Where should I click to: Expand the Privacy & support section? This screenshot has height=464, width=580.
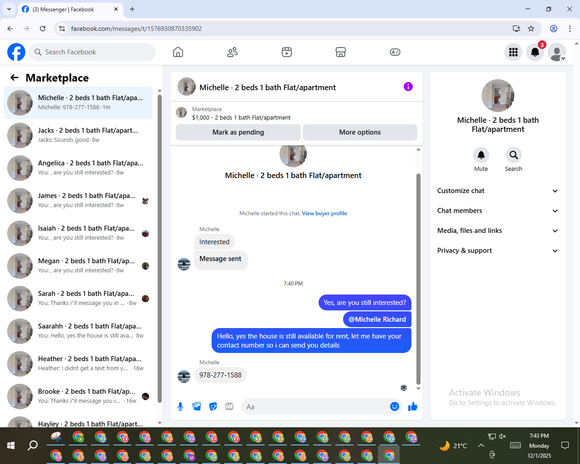tap(498, 251)
